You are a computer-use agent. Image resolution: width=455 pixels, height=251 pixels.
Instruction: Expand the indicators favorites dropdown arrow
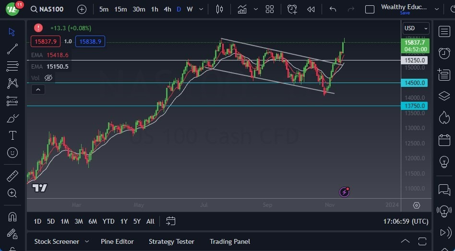coord(256,9)
